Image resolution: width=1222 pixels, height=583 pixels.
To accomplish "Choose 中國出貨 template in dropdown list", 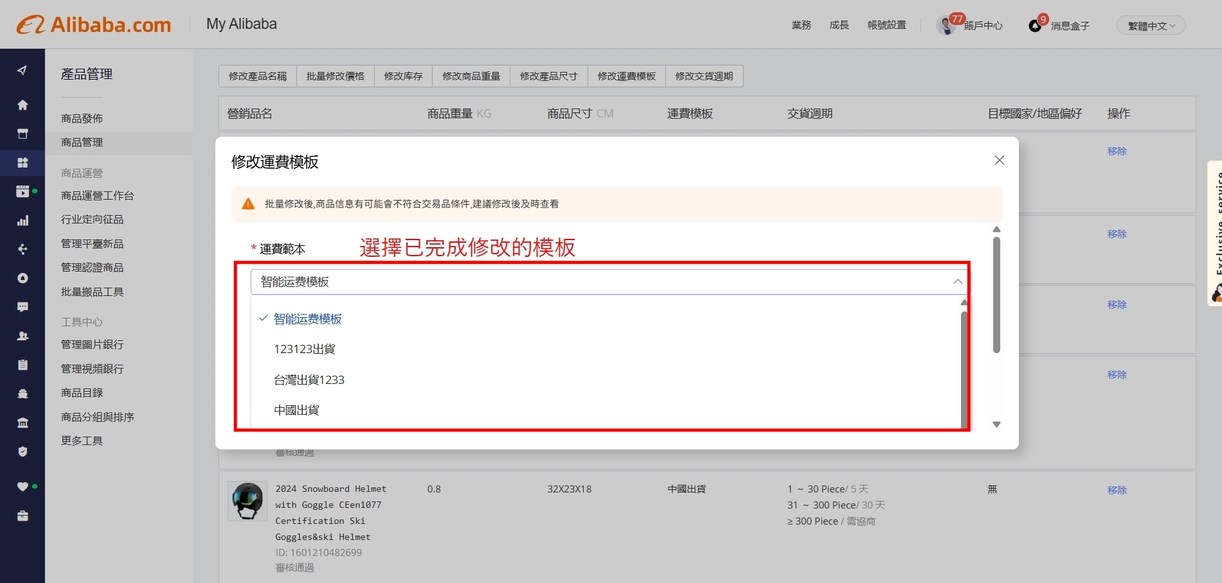I will click(296, 410).
